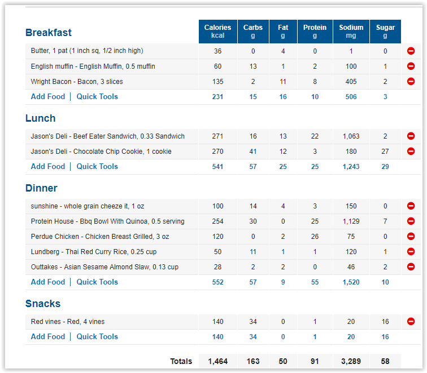427x373 pixels.
Task: Delete Perdue Chicken Breast Grilled item
Action: point(411,236)
